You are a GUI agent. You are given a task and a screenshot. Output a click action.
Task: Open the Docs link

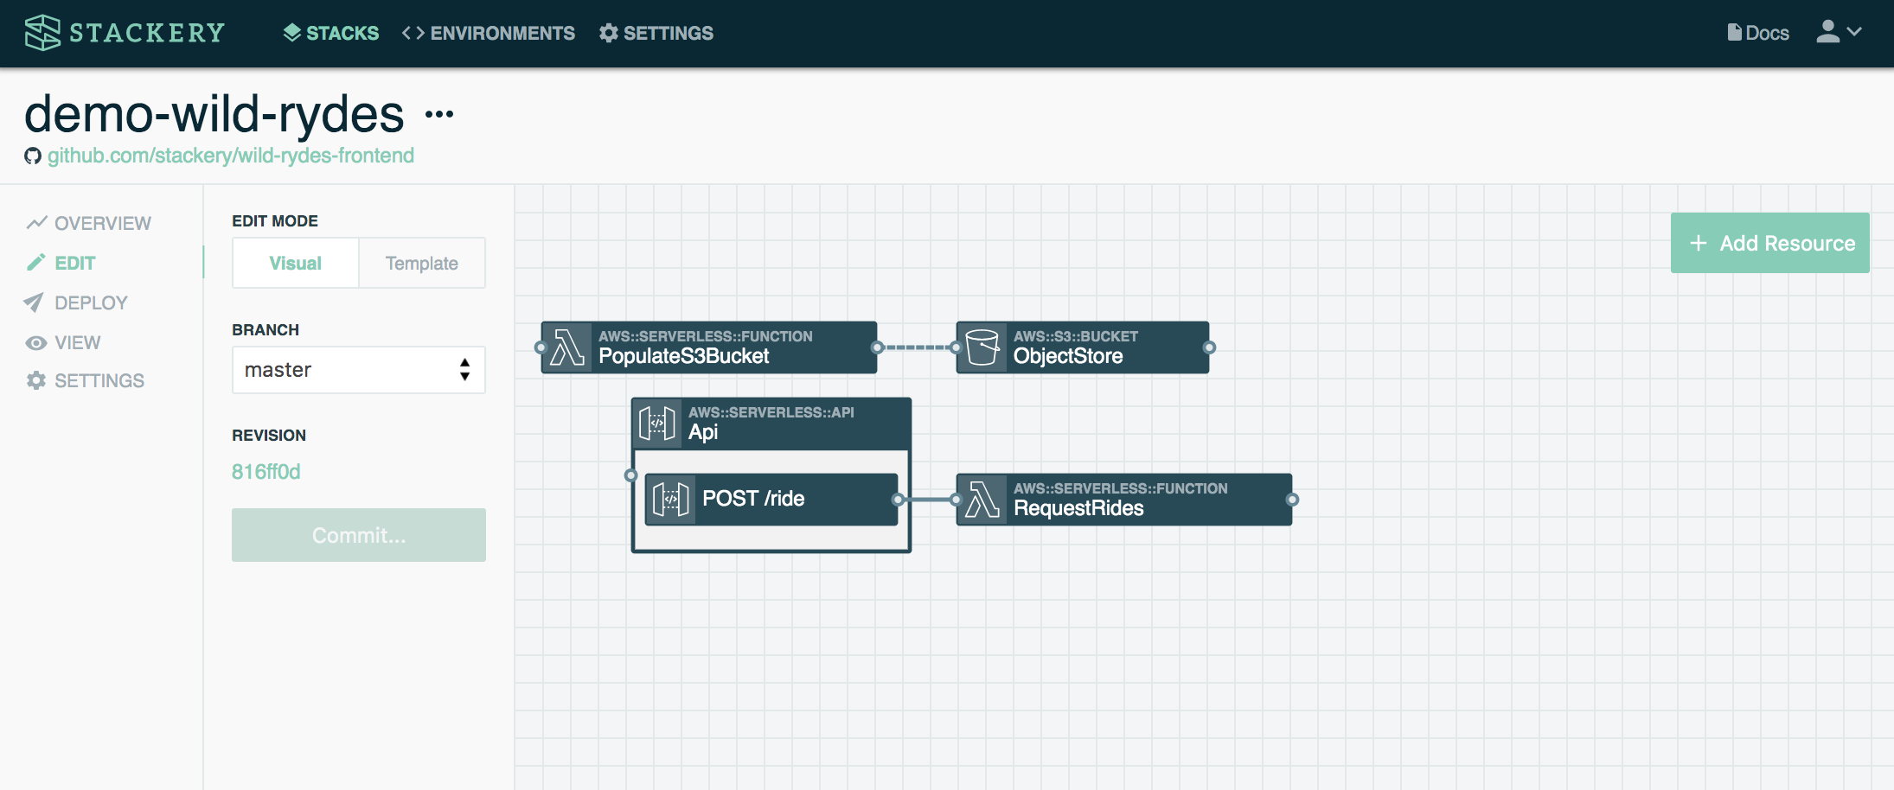[x=1758, y=33]
